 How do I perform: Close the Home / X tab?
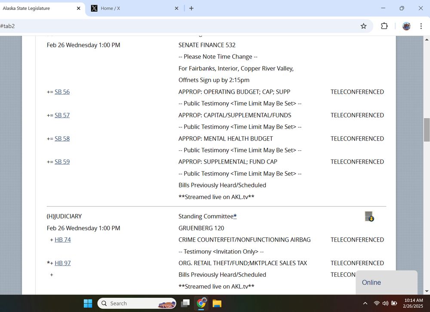(177, 8)
